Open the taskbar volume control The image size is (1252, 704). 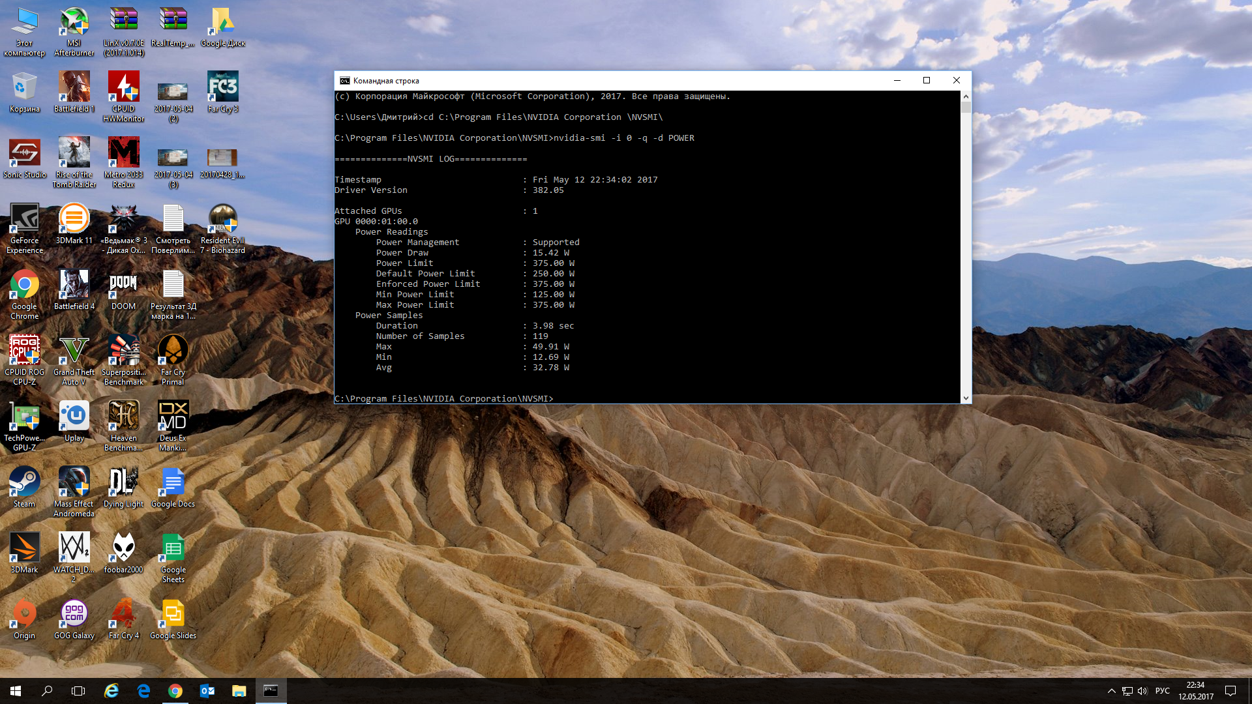tap(1142, 691)
